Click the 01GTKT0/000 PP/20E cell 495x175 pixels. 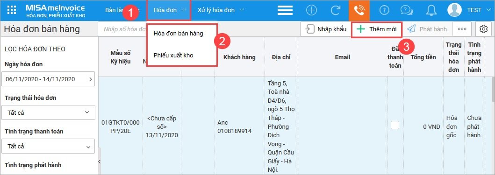[121, 127]
